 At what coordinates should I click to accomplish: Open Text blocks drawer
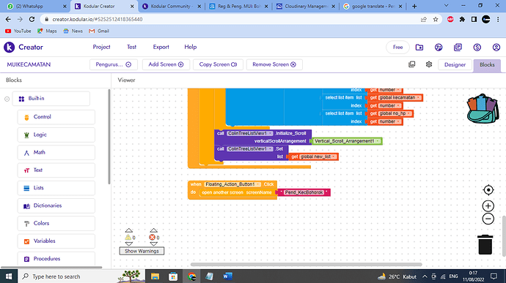tap(56, 170)
